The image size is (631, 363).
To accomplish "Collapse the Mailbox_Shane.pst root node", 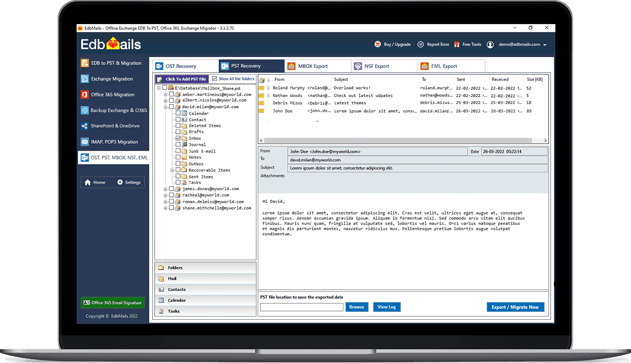I will 159,88.
